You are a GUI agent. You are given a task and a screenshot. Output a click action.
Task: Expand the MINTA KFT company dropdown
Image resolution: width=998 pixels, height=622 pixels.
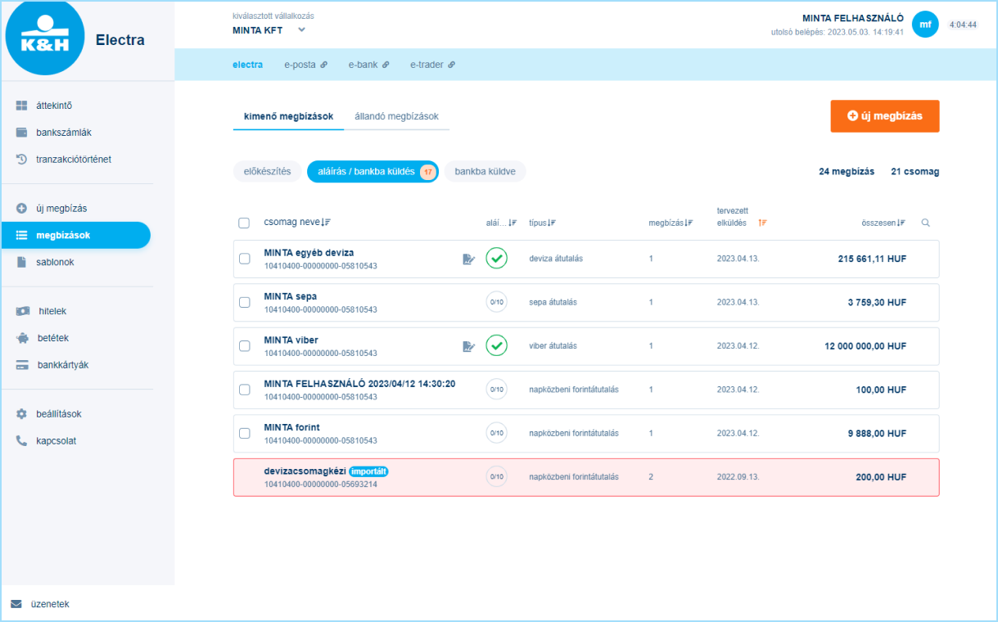tap(301, 30)
